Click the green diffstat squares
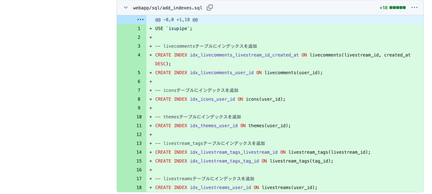432x194 pixels. pyautogui.click(x=398, y=8)
